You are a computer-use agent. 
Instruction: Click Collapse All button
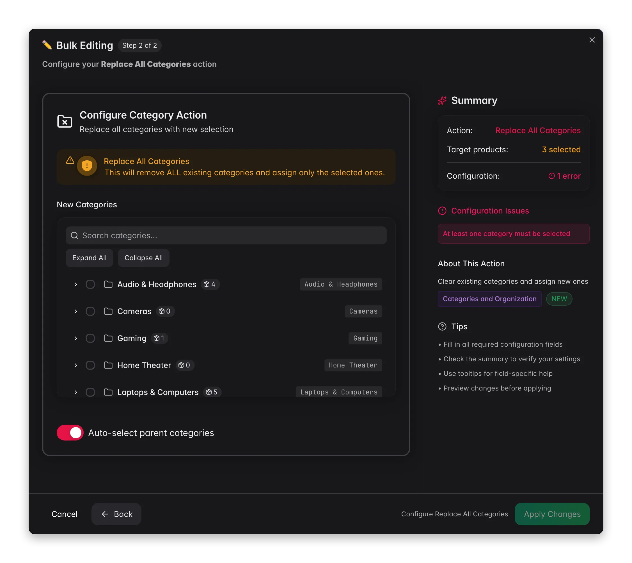(143, 258)
